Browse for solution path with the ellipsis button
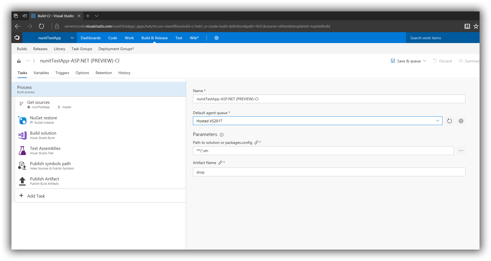Viewport: 491px width, 261px height. (x=461, y=151)
